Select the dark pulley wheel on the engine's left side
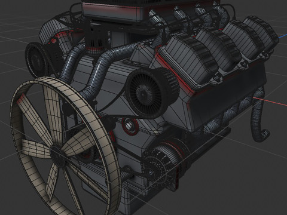287x215 pixels. (37, 60)
